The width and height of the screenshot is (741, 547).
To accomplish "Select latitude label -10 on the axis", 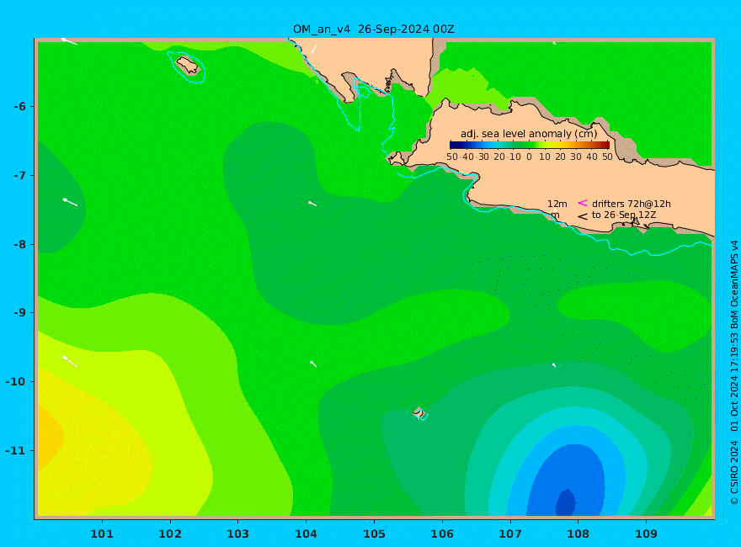I will [x=16, y=381].
